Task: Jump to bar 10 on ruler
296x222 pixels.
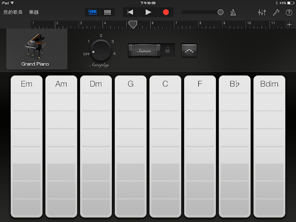Action: click(x=249, y=23)
